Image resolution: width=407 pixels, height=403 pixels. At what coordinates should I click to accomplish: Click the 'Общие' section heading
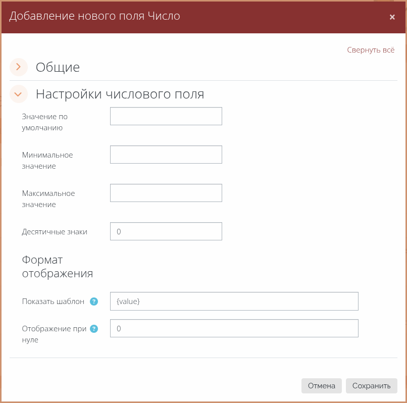(x=58, y=67)
